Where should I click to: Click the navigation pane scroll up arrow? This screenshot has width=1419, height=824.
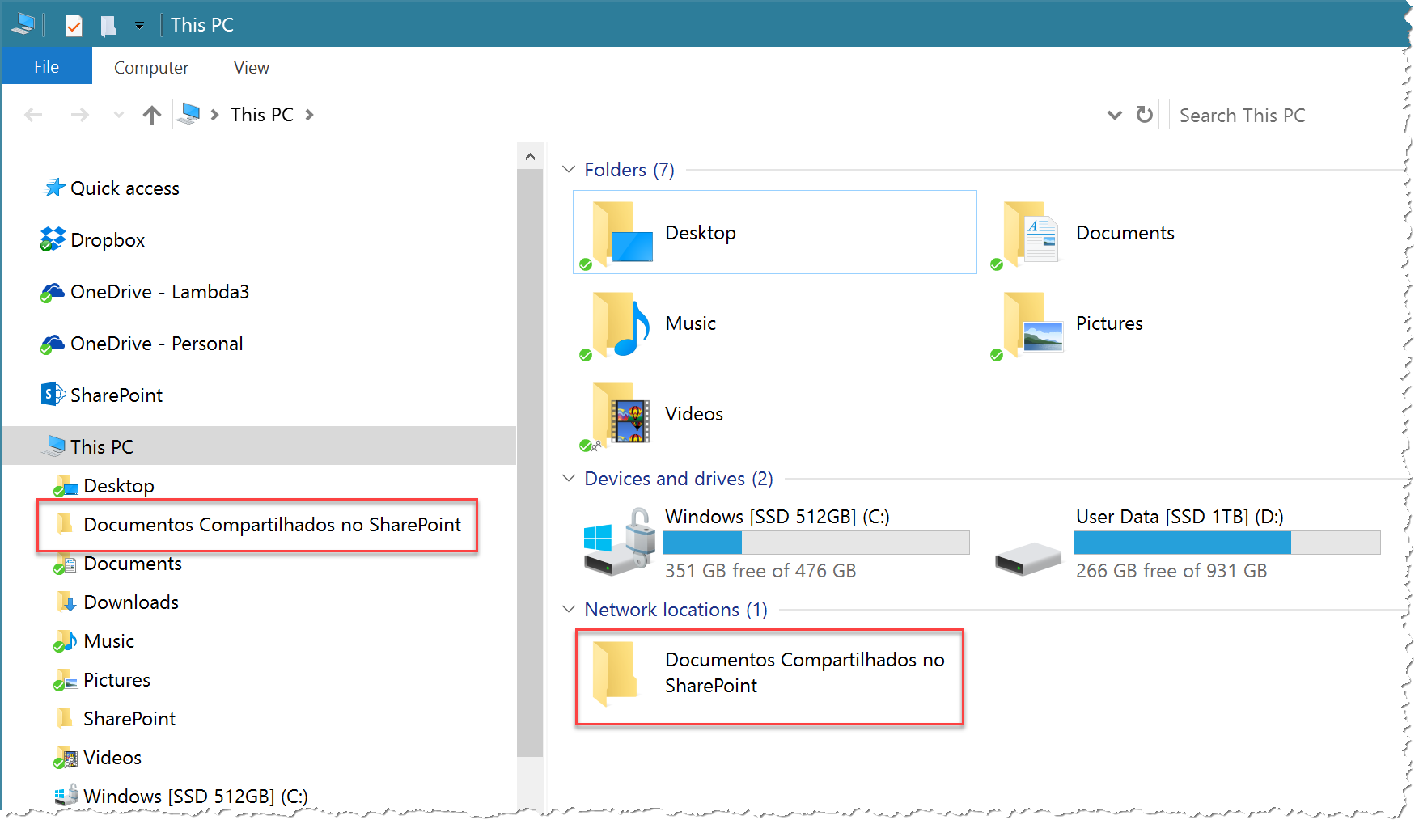pos(530,156)
